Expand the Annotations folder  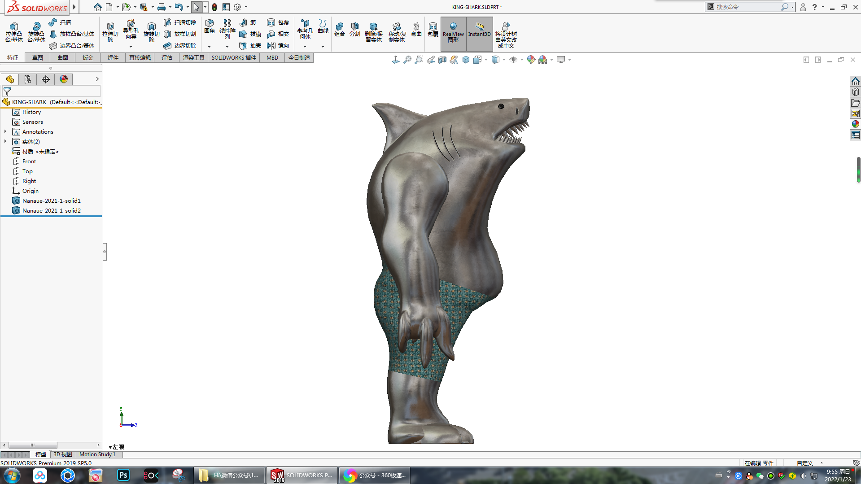(x=5, y=132)
